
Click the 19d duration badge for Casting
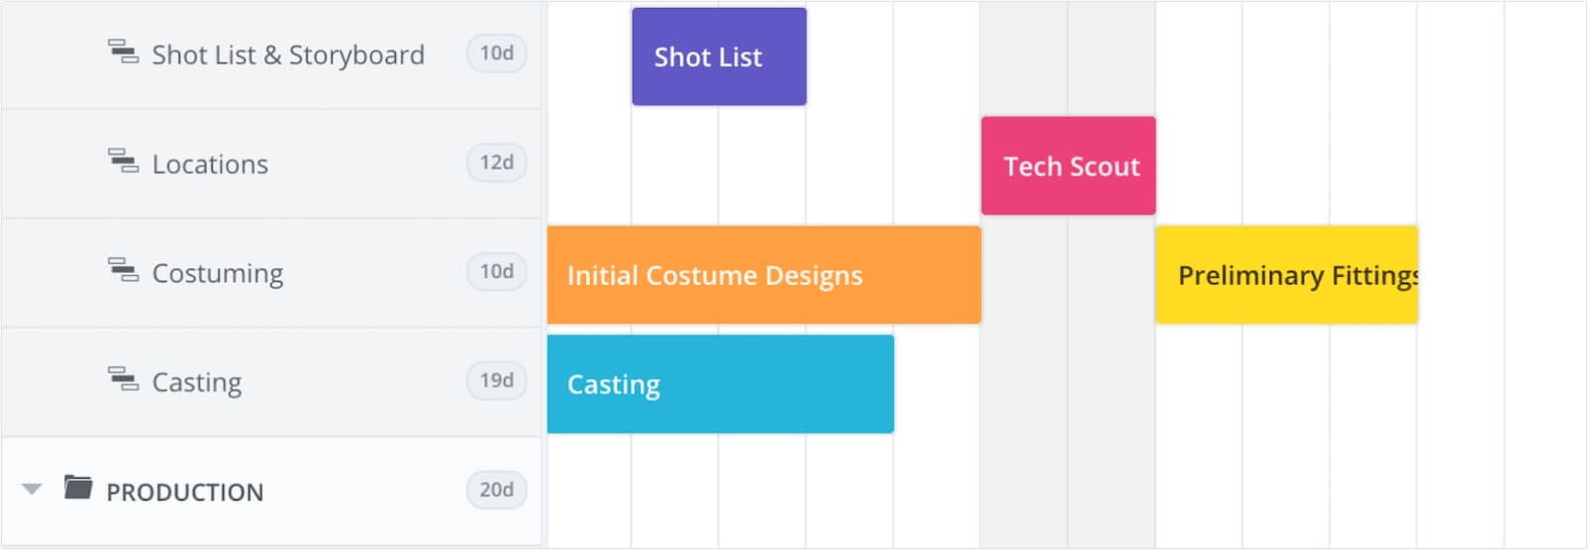pyautogui.click(x=497, y=380)
